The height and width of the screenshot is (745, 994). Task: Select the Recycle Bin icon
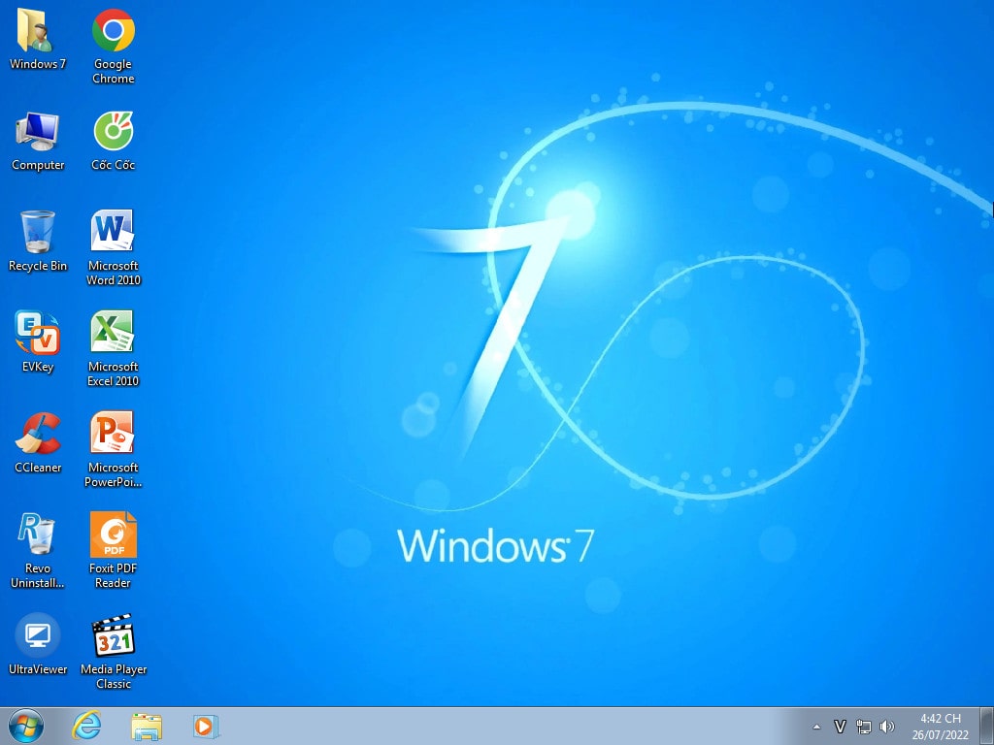coord(38,242)
